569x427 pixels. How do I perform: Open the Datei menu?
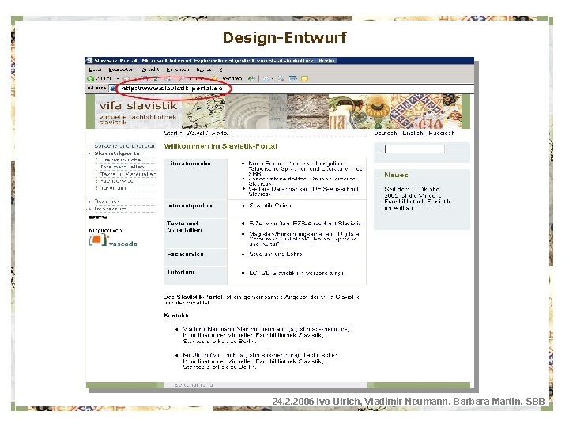pyautogui.click(x=95, y=70)
